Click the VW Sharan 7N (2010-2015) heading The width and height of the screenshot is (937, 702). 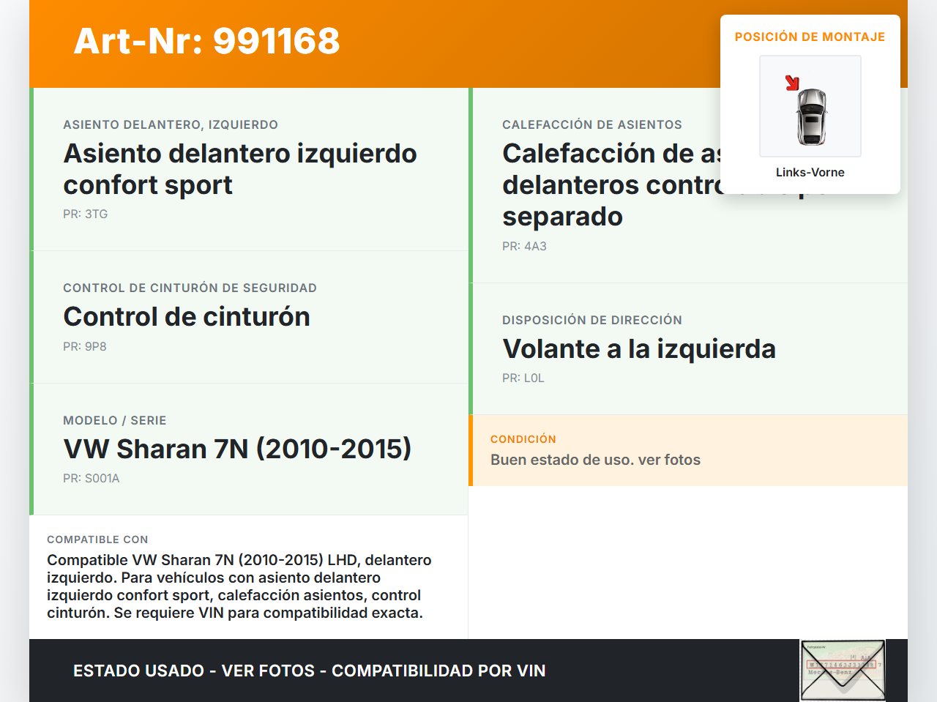(237, 449)
